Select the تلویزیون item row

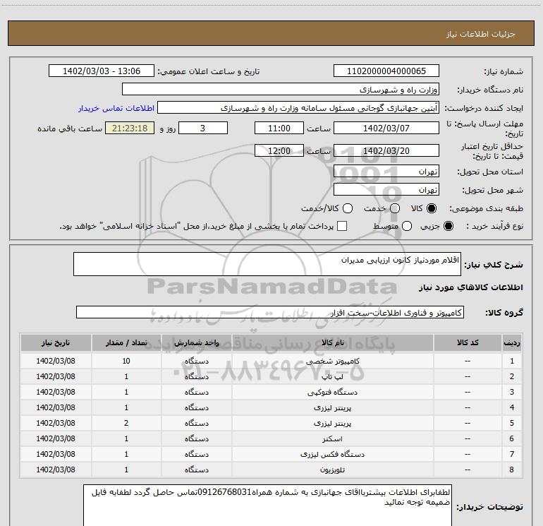pos(271,470)
